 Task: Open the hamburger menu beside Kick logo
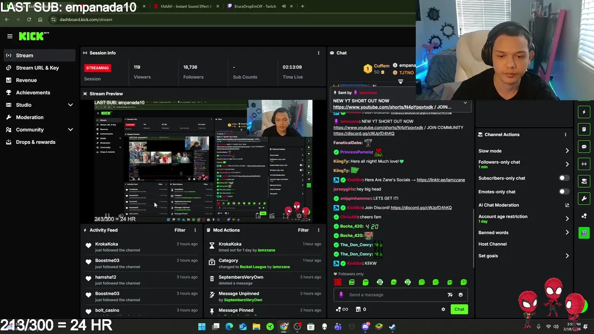click(10, 36)
